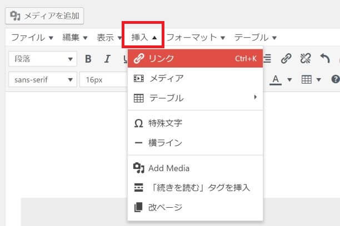Open the 表示 menu
Image resolution: width=340 pixels, height=226 pixels.
click(109, 38)
